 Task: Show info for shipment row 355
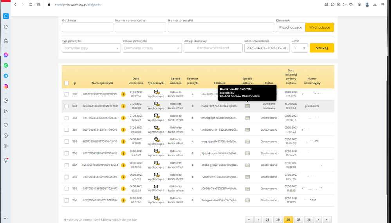[123, 142]
